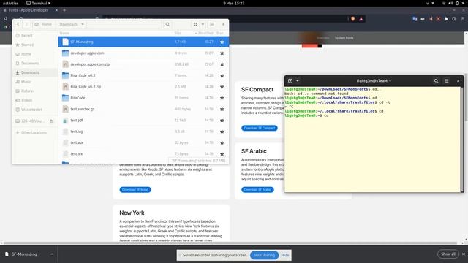Open the browser extensions puzzle icon

[446, 19]
